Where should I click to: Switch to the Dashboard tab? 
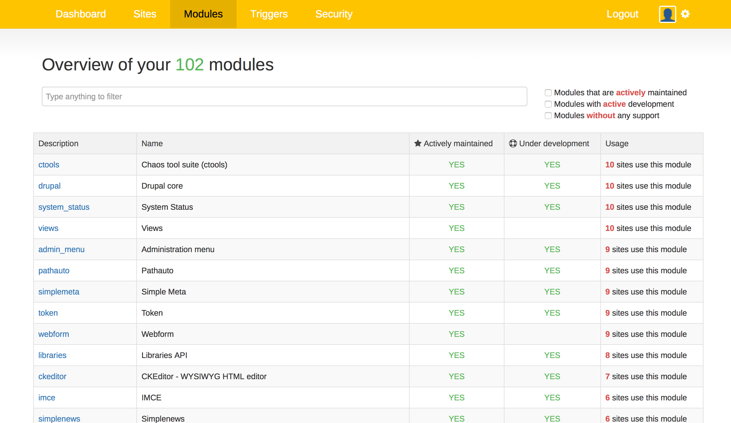tap(81, 14)
